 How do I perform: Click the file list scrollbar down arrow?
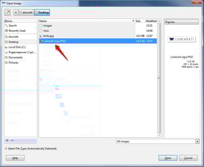(x=159, y=135)
